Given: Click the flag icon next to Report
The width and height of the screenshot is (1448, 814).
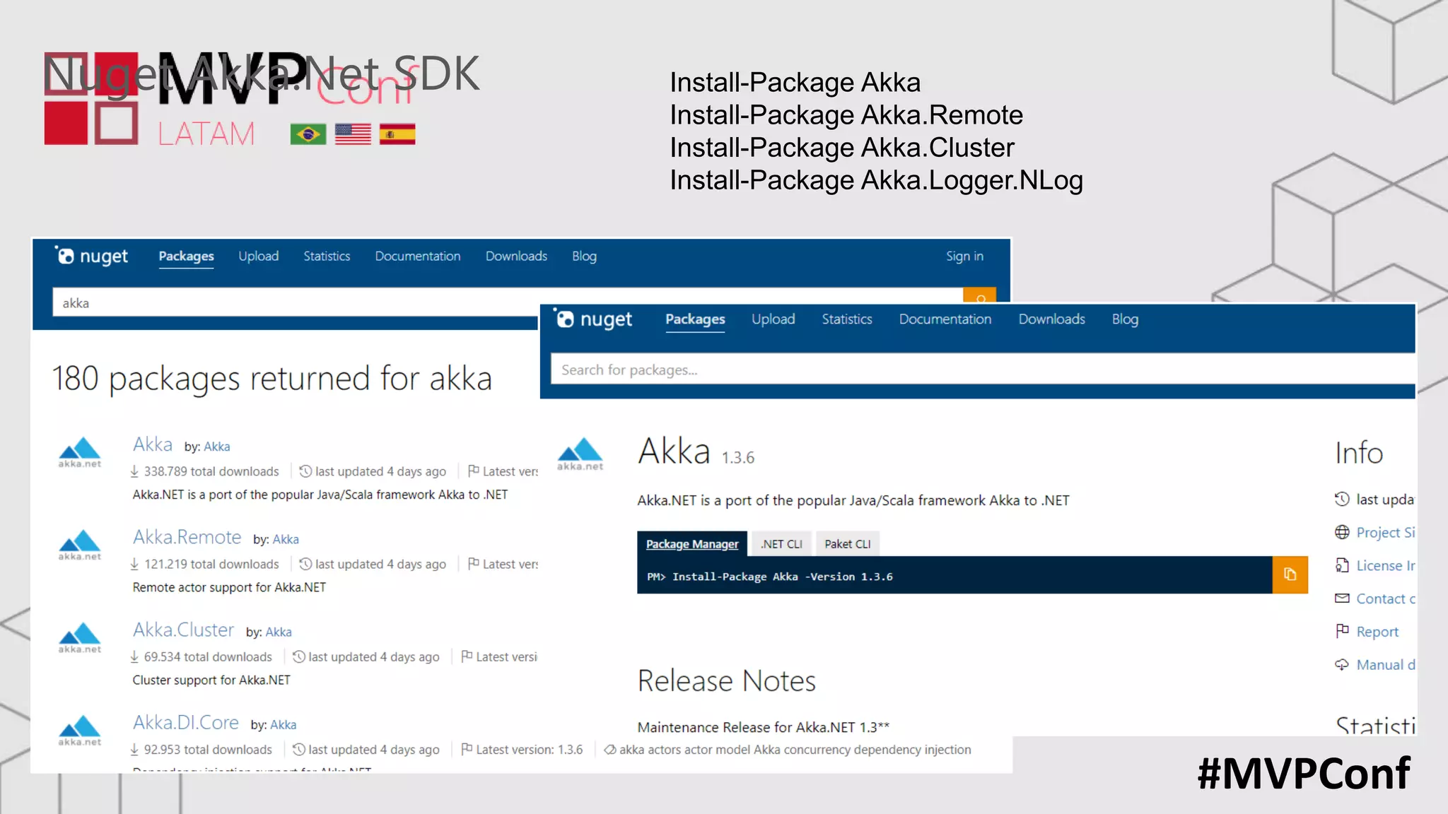Looking at the screenshot, I should coord(1342,631).
